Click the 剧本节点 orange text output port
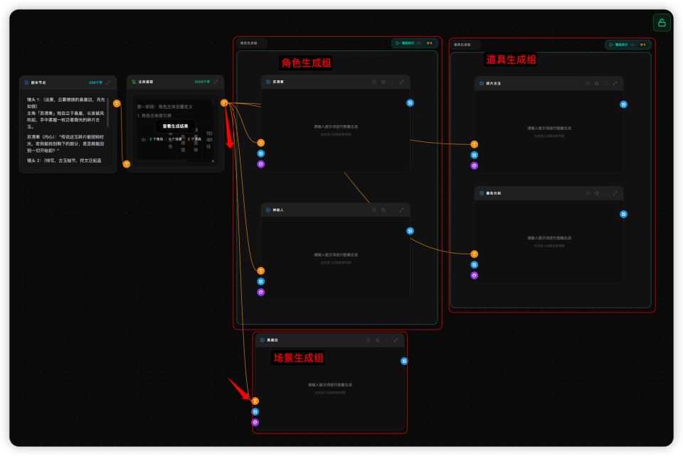Image resolution: width=683 pixels, height=456 pixels. 117,104
